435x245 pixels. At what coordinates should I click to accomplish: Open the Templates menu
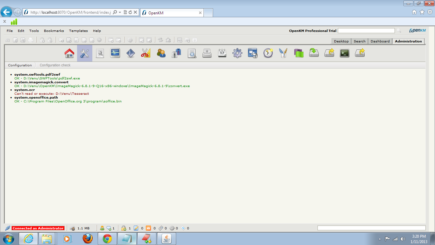[x=78, y=31]
